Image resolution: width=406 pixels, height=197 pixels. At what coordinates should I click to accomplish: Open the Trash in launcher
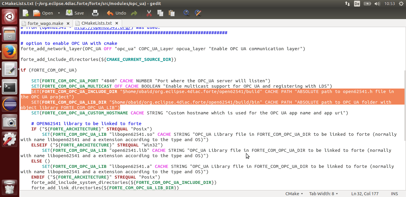pyautogui.click(x=10, y=187)
